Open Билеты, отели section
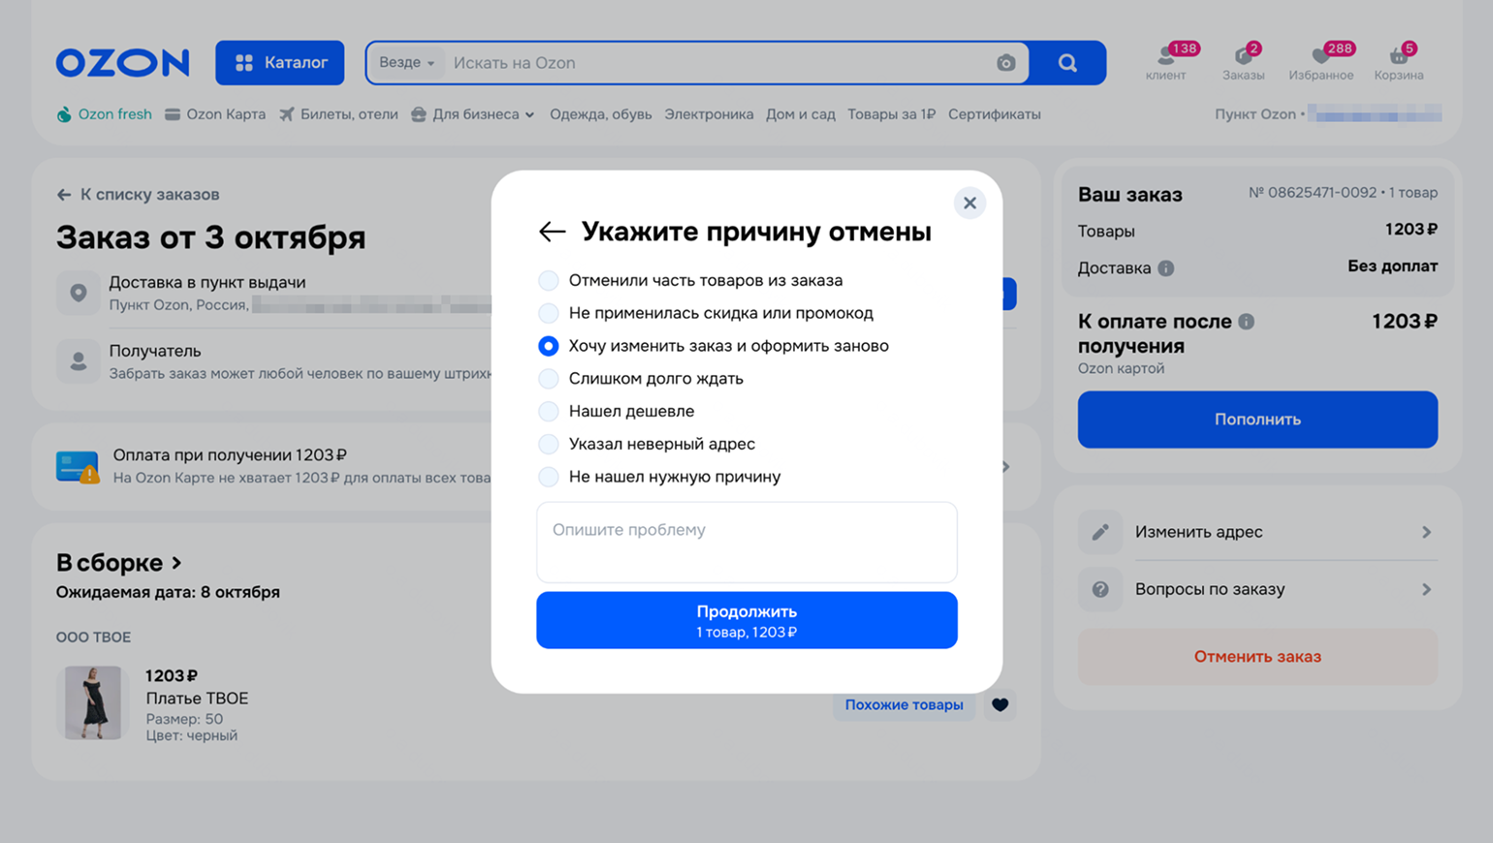The height and width of the screenshot is (843, 1493). pos(338,114)
